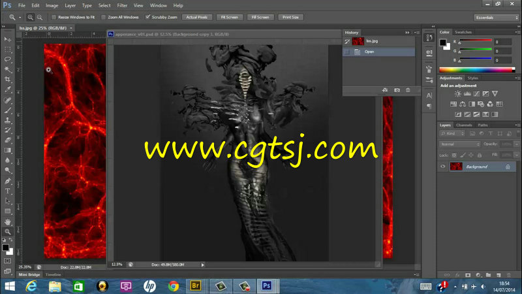This screenshot has height=294, width=522.
Task: Select the Healing Brush tool
Action: 8,100
